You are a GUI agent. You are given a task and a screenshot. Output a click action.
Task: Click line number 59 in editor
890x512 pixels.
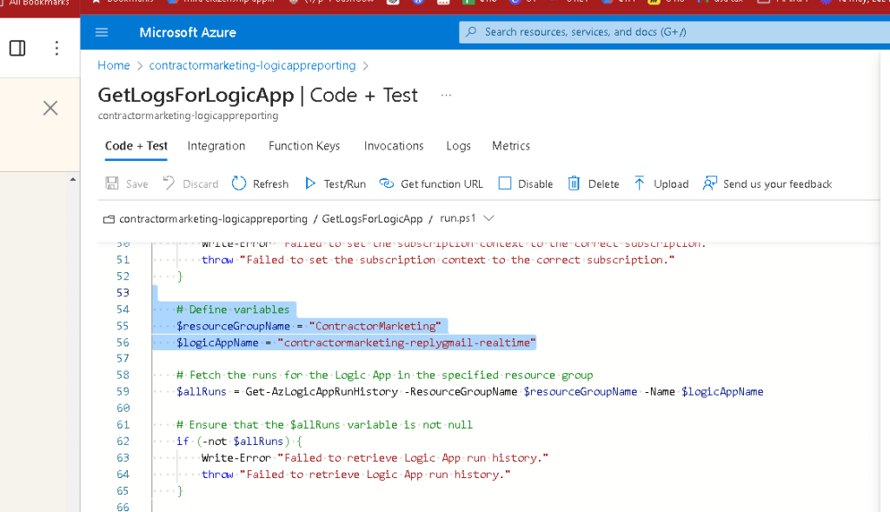click(123, 392)
